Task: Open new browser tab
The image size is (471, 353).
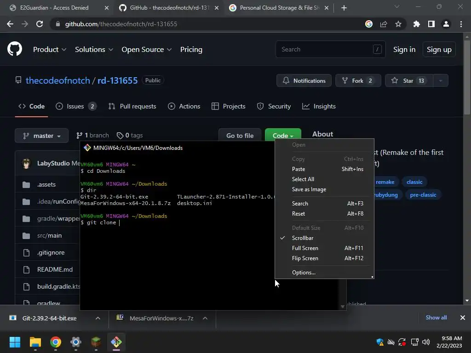Action: click(x=344, y=8)
